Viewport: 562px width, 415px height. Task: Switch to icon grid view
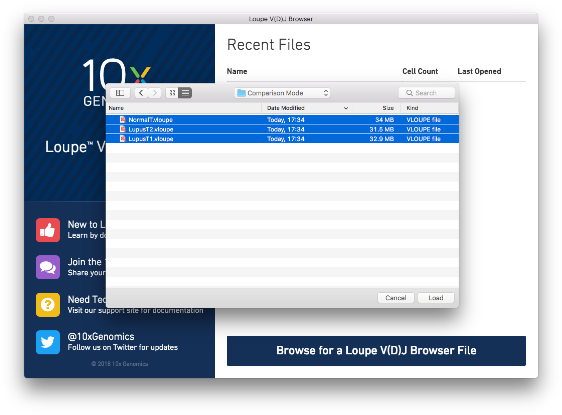coord(172,93)
